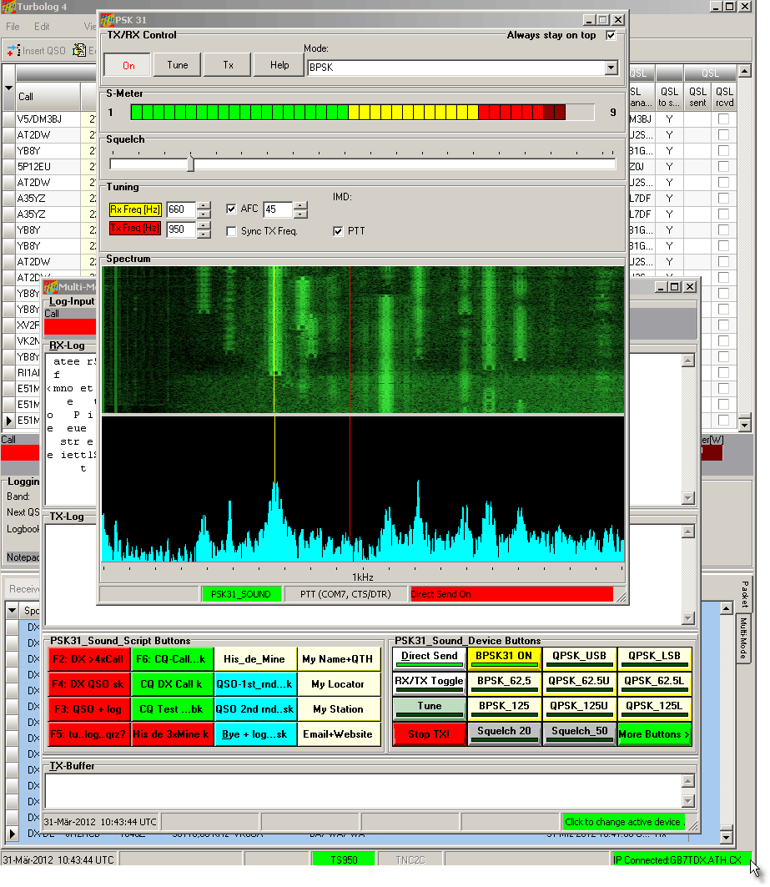Tick QSL rcvd box for V5/DM3BJ row

(x=723, y=118)
